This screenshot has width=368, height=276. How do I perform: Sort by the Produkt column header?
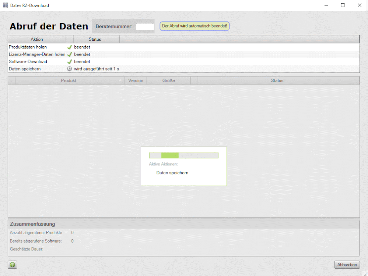pos(70,80)
